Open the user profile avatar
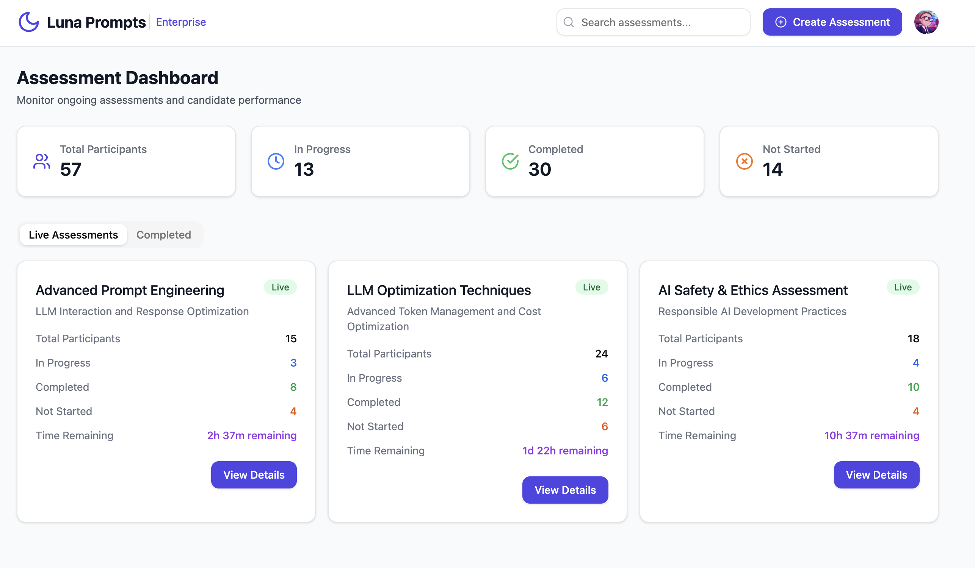 tap(926, 22)
